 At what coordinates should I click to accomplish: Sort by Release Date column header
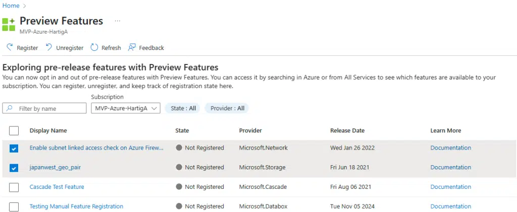click(347, 130)
